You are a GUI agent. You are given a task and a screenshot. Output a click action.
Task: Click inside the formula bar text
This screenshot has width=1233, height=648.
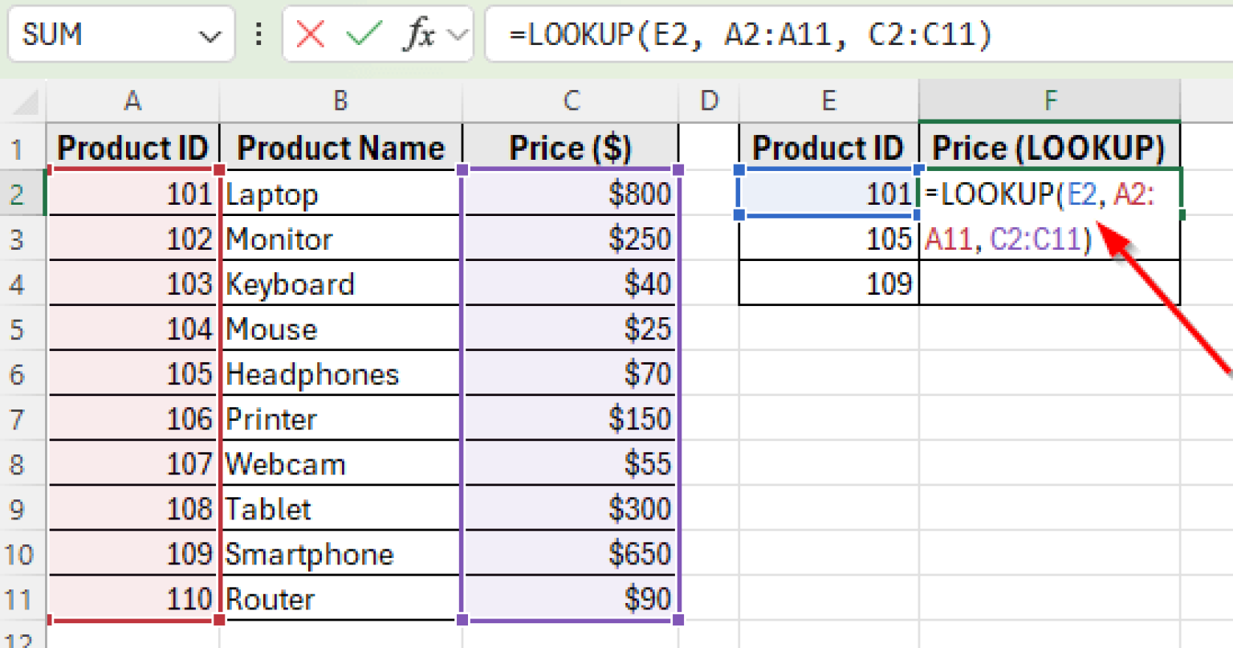point(722,35)
